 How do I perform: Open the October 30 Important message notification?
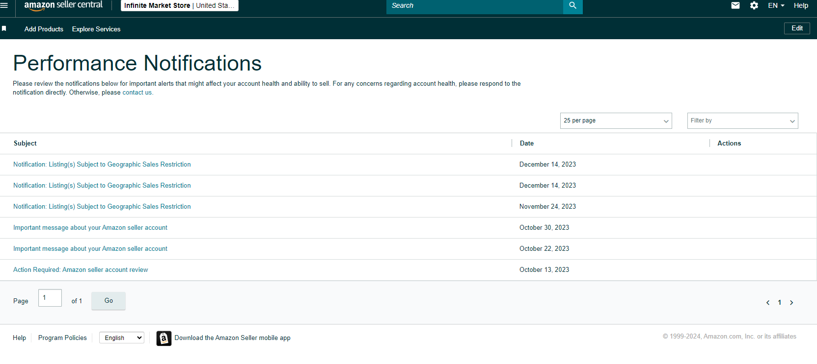pos(90,228)
